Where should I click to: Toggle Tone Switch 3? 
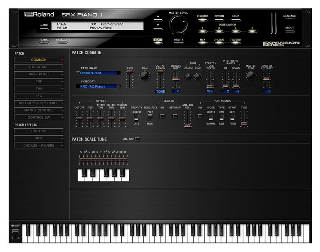236,31
